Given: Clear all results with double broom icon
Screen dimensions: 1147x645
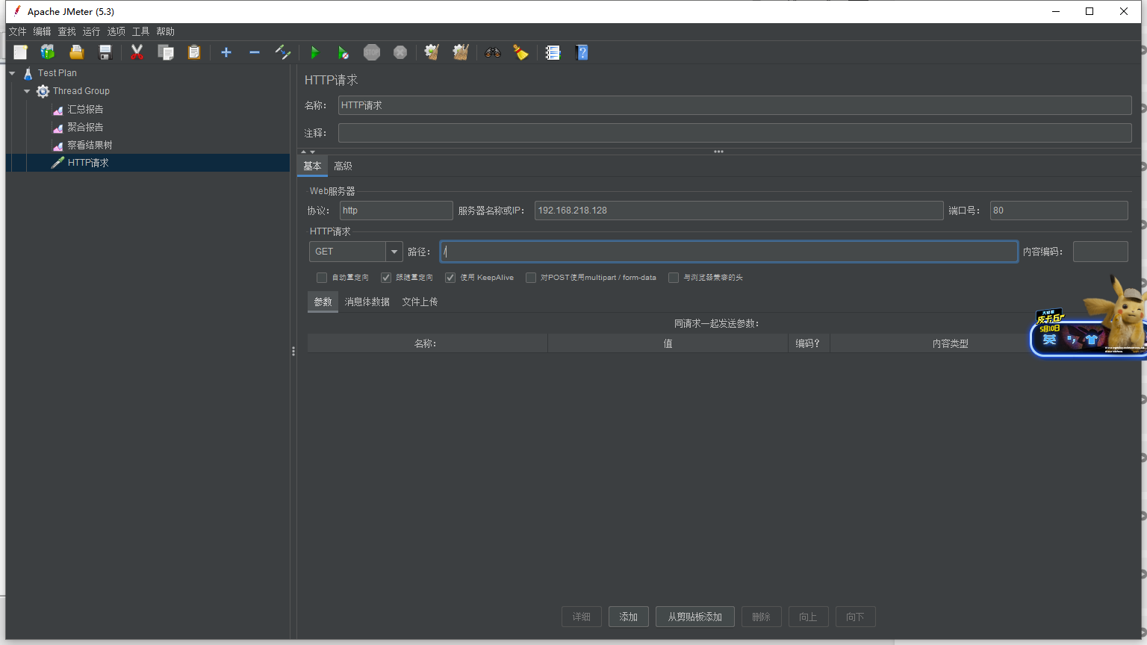Looking at the screenshot, I should [x=461, y=52].
